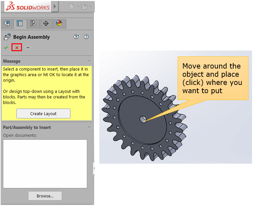
Task: Click the Begin Assembly icon
Action: [x=7, y=37]
